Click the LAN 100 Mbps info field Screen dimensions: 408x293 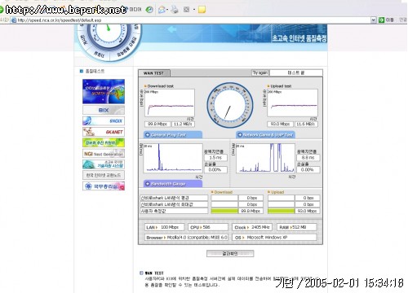(164, 227)
